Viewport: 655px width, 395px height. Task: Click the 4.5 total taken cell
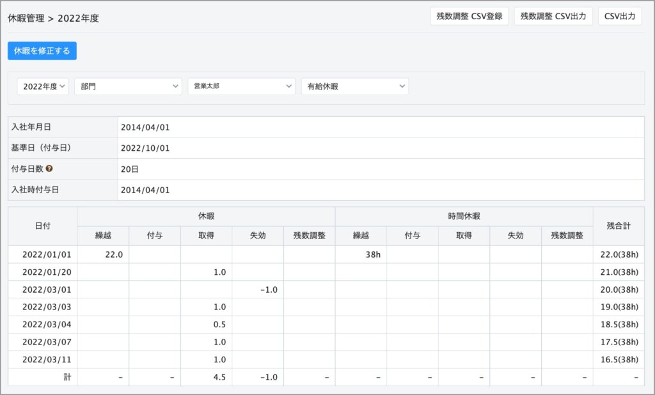219,377
